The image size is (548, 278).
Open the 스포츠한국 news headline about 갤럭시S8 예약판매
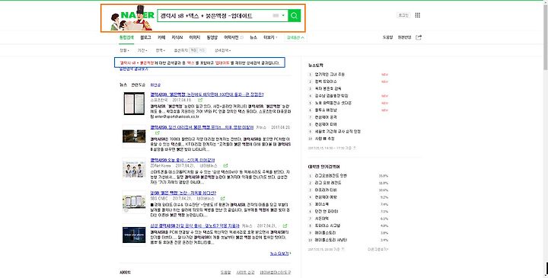(x=207, y=94)
